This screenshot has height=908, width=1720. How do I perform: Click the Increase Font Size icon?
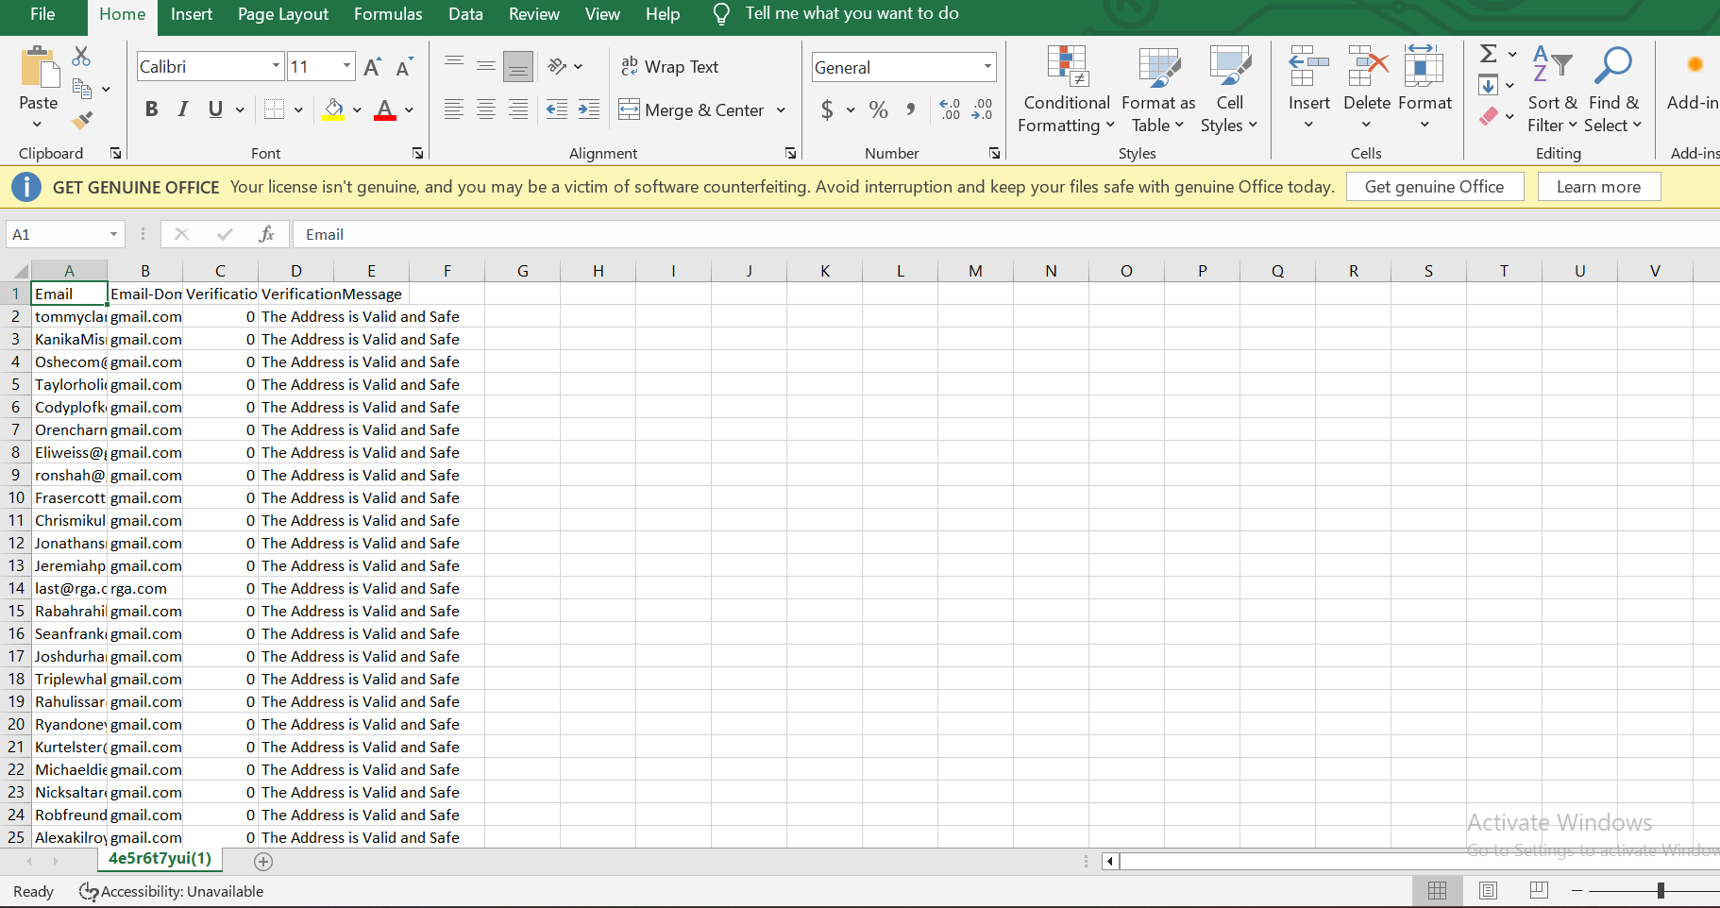(x=372, y=67)
